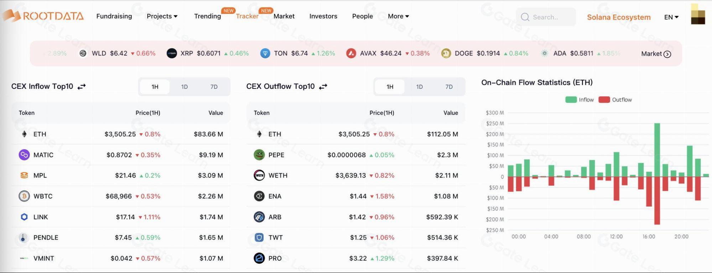
Task: Click the MATIC token icon
Action: point(24,155)
